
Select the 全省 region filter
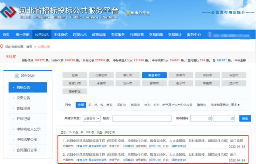(75, 75)
